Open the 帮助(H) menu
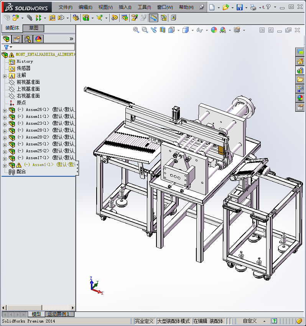Screen dimensions: 306x326 point(186,7)
